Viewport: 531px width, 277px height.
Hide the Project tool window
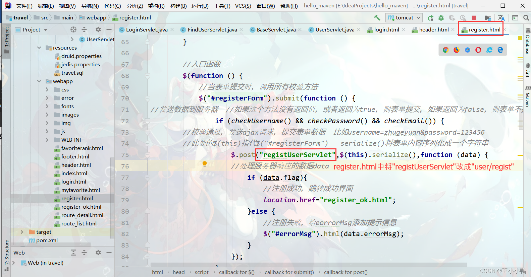(x=109, y=29)
